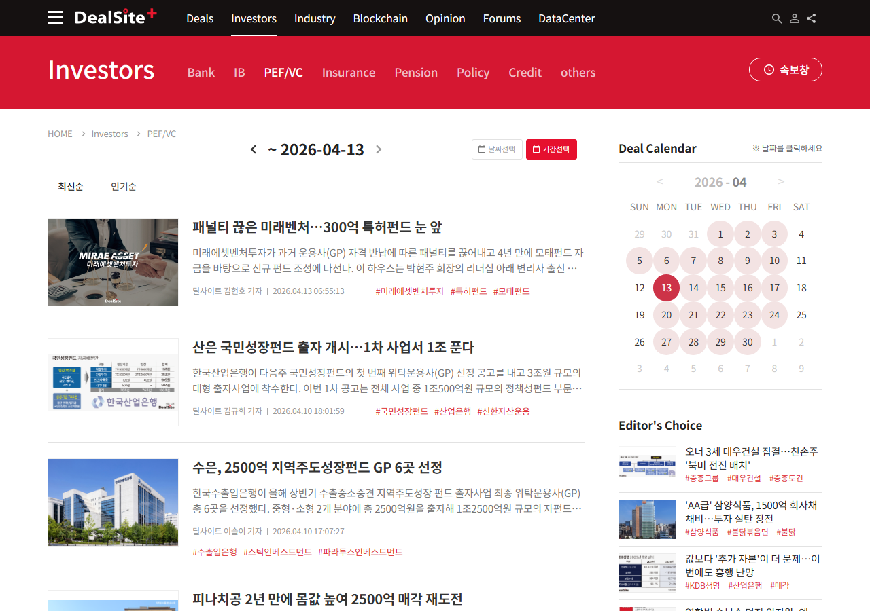
Task: Click the user account icon
Action: click(794, 18)
